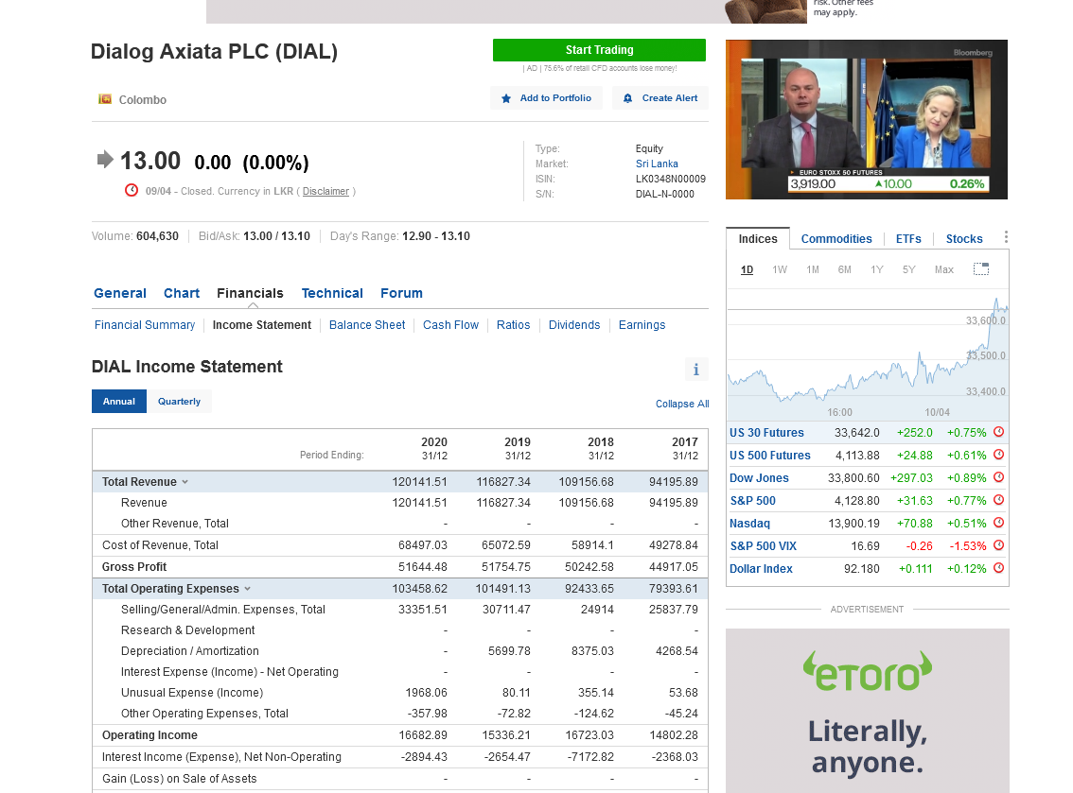This screenshot has height=793, width=1073.
Task: Switch sidebar to Stocks tab
Action: [x=964, y=238]
